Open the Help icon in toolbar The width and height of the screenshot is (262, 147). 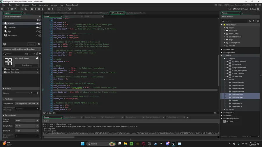coord(52,9)
